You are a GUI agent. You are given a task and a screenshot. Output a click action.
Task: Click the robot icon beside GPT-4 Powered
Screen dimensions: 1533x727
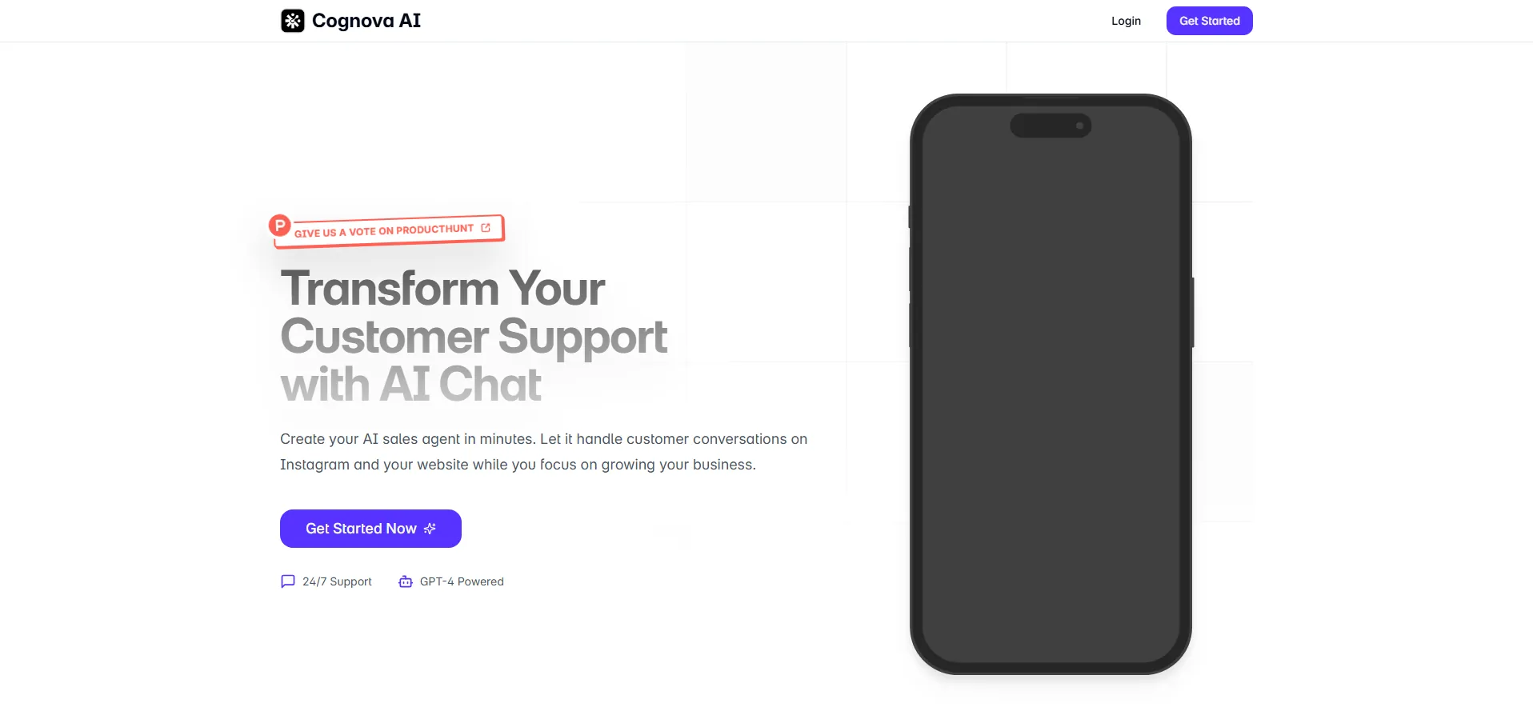click(406, 581)
